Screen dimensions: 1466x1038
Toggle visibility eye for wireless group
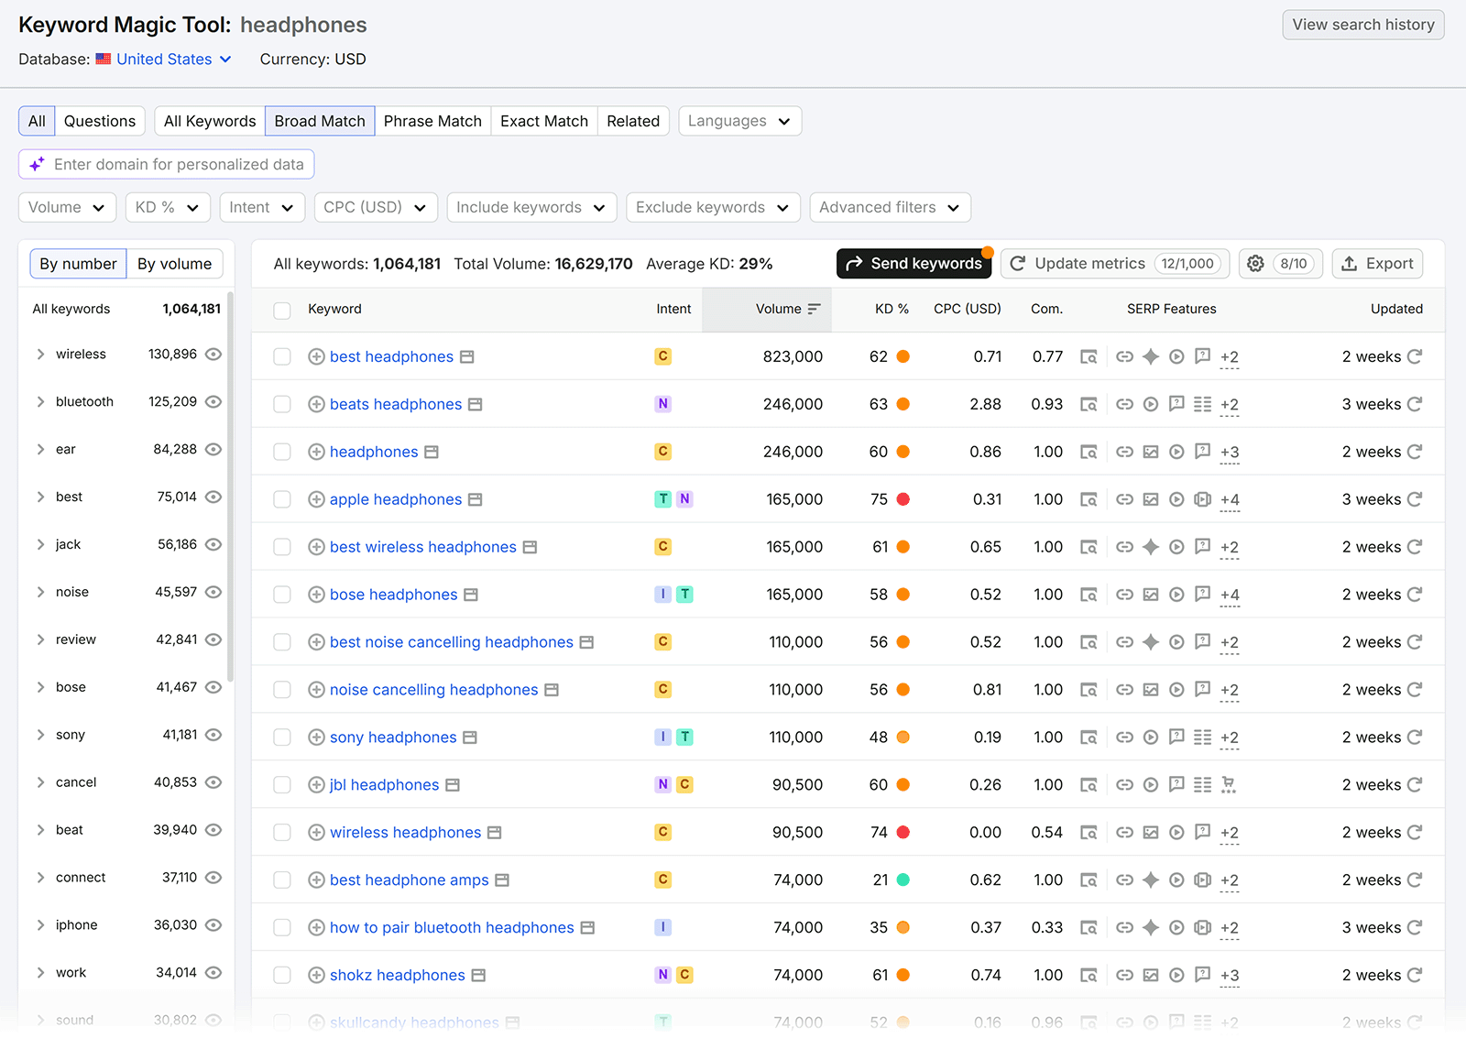coord(213,355)
